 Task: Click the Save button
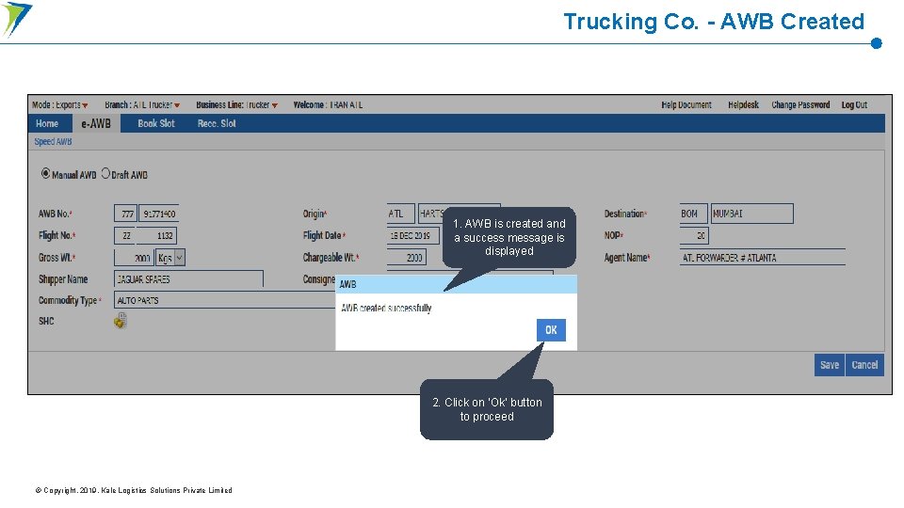pos(829,365)
